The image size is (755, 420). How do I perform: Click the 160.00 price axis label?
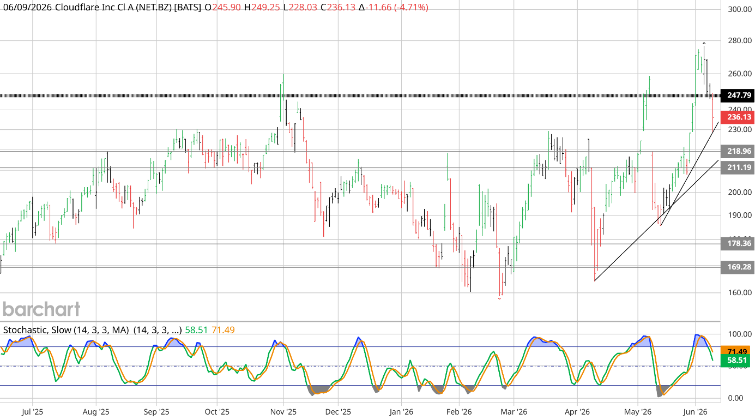click(740, 293)
